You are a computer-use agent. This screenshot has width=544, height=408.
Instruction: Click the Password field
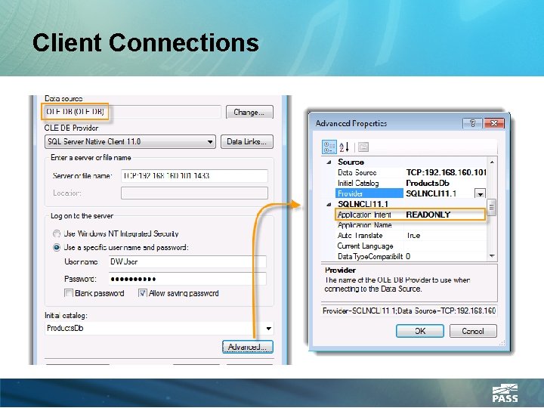(187, 279)
